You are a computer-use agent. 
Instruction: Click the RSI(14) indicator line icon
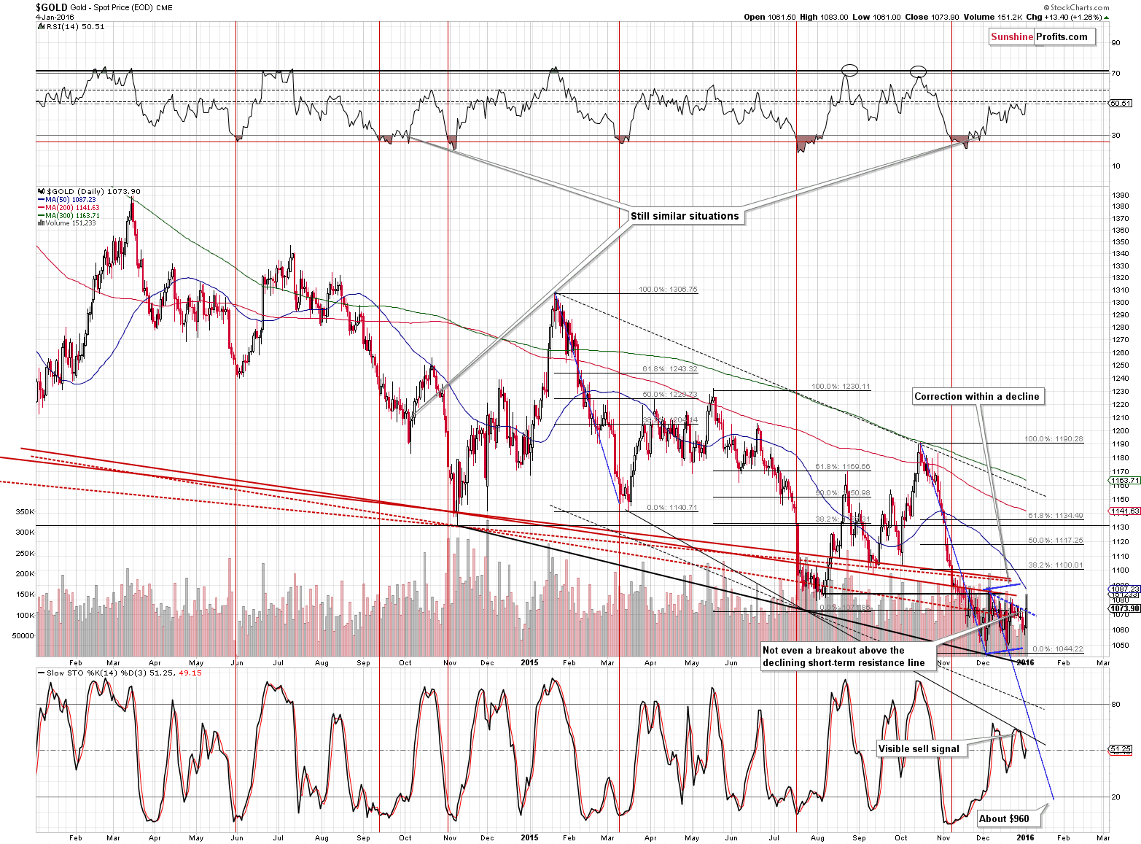point(41,26)
